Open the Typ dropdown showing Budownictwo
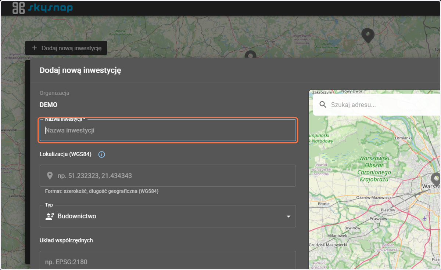 tap(168, 216)
